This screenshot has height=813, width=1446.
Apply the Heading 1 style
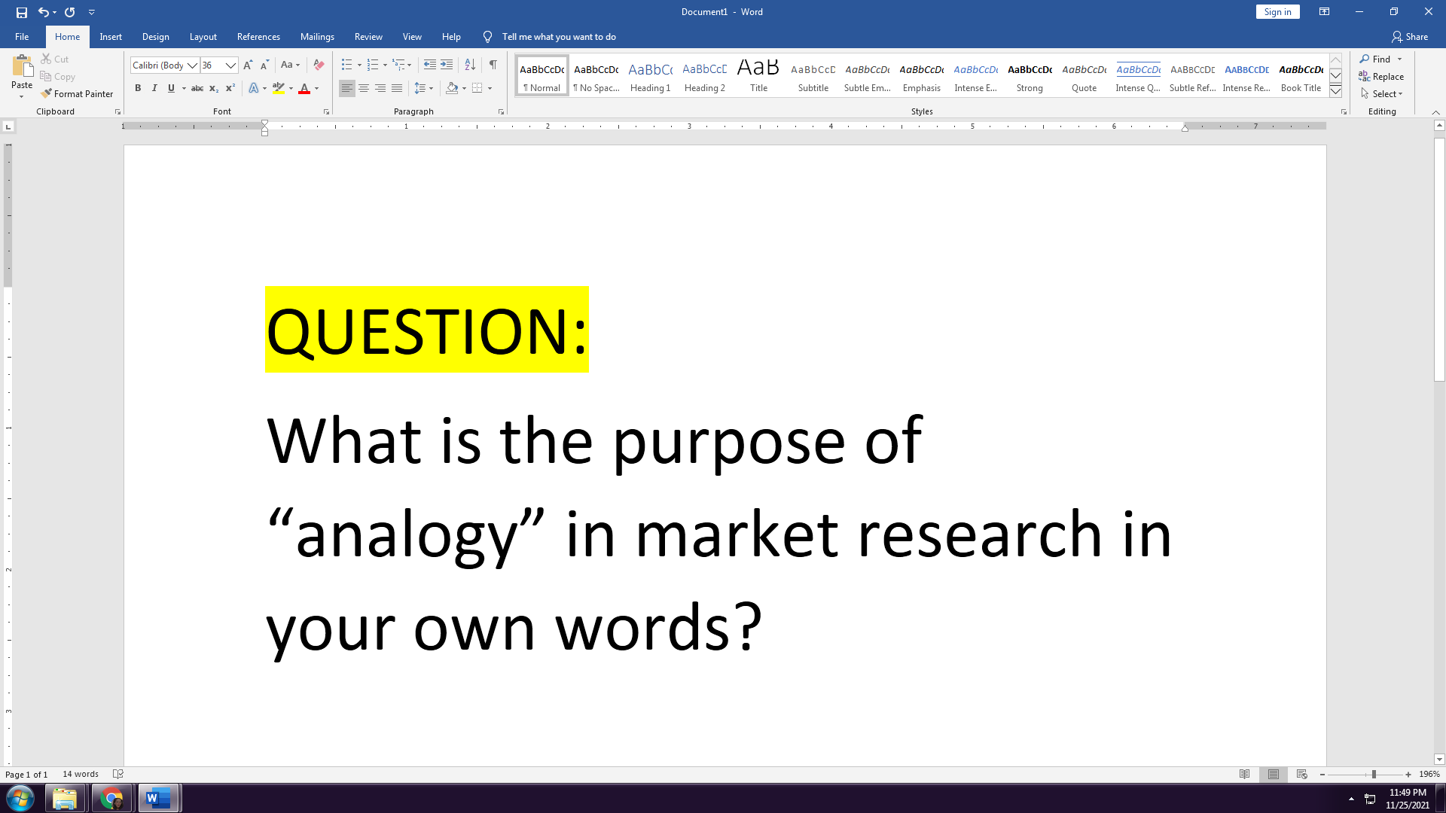tap(650, 75)
